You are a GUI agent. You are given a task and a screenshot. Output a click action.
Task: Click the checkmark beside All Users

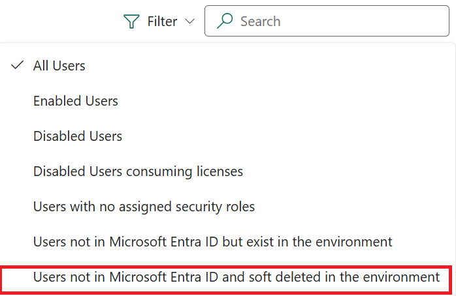click(18, 65)
